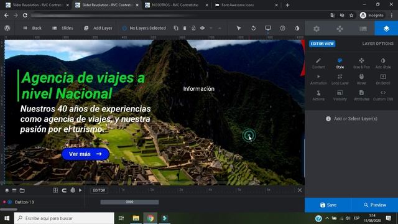Click the Preview button
This screenshot has height=224, width=398.
(x=374, y=205)
